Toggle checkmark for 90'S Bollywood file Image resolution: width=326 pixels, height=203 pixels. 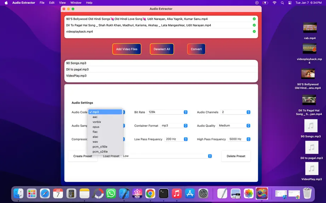coord(254,19)
